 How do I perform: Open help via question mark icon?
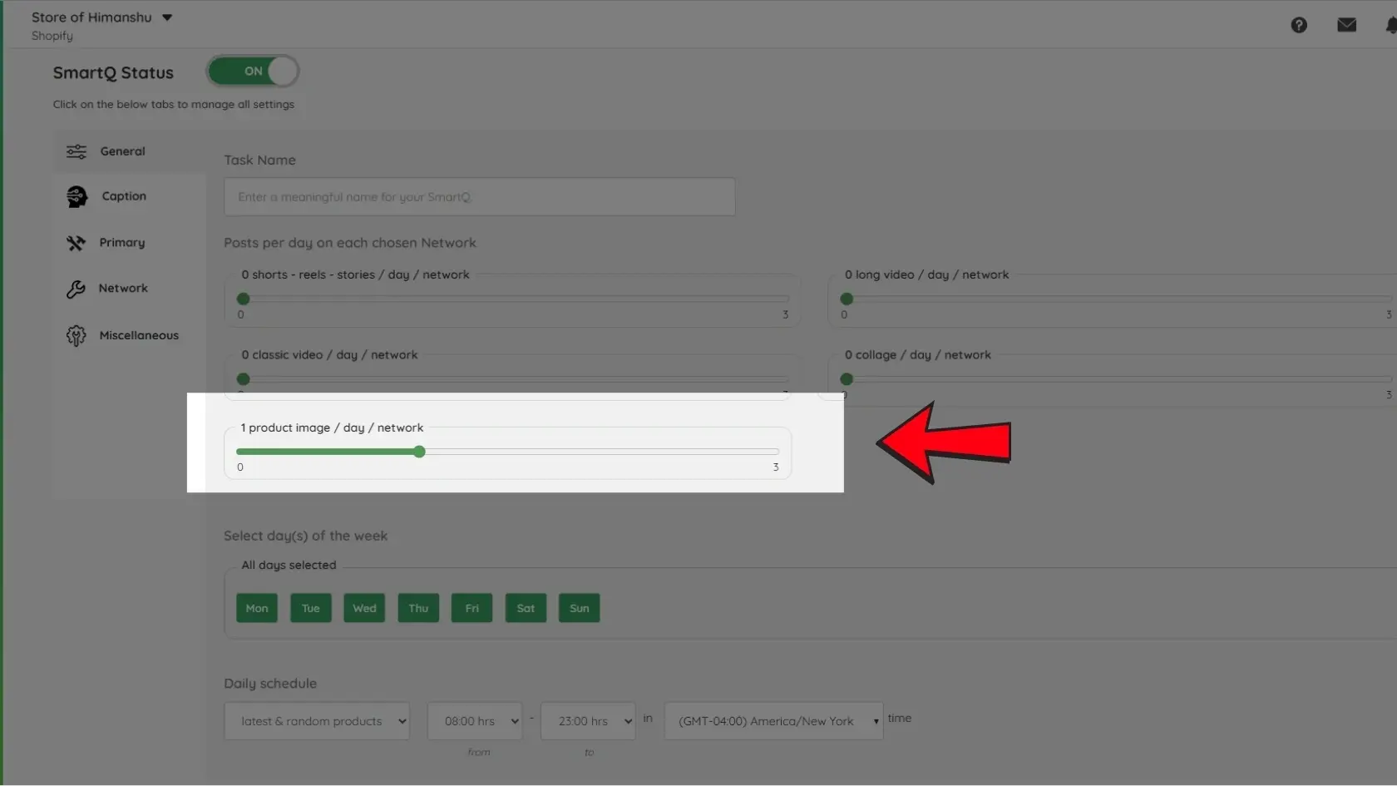tap(1299, 25)
